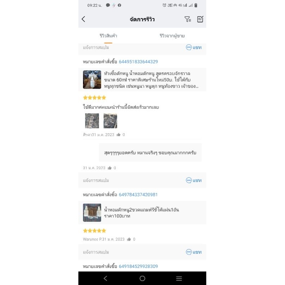Open the review filter icon
The width and height of the screenshot is (285, 285).
click(188, 19)
